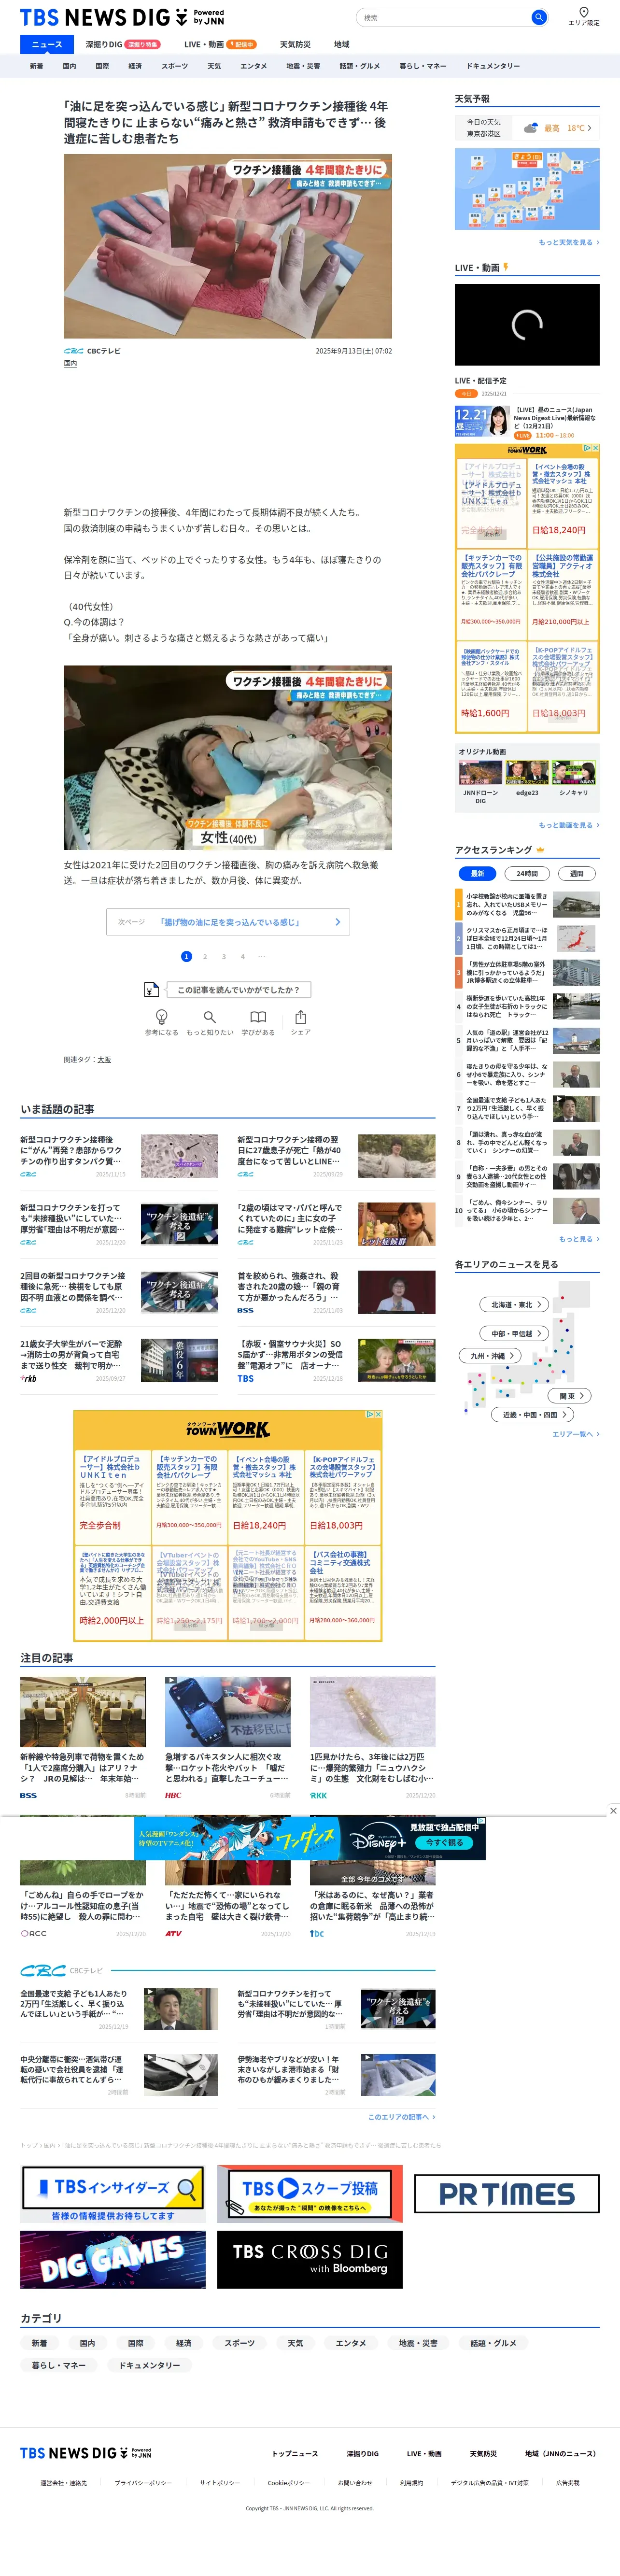Viewport: 620px width, 2576px height.
Task: Click the 学びがある open book icon
Action: pyautogui.click(x=258, y=1016)
